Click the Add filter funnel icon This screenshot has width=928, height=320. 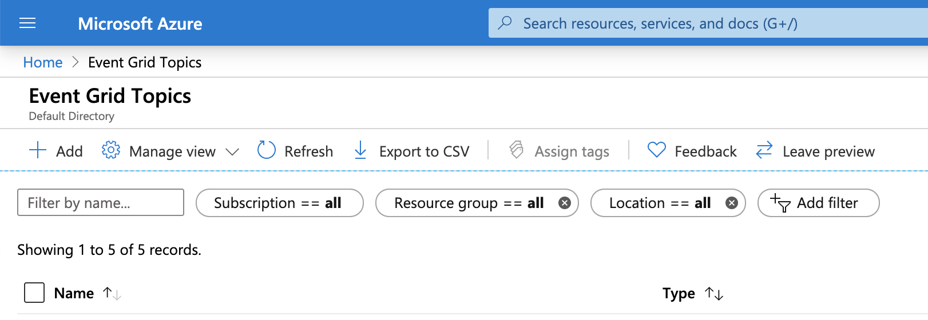(780, 203)
